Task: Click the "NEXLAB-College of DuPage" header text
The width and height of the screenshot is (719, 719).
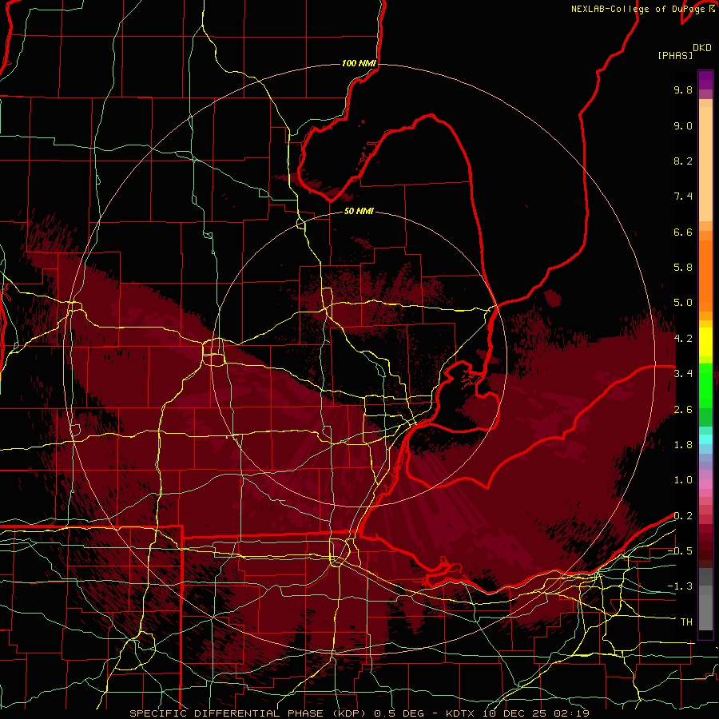Action: 640,9
